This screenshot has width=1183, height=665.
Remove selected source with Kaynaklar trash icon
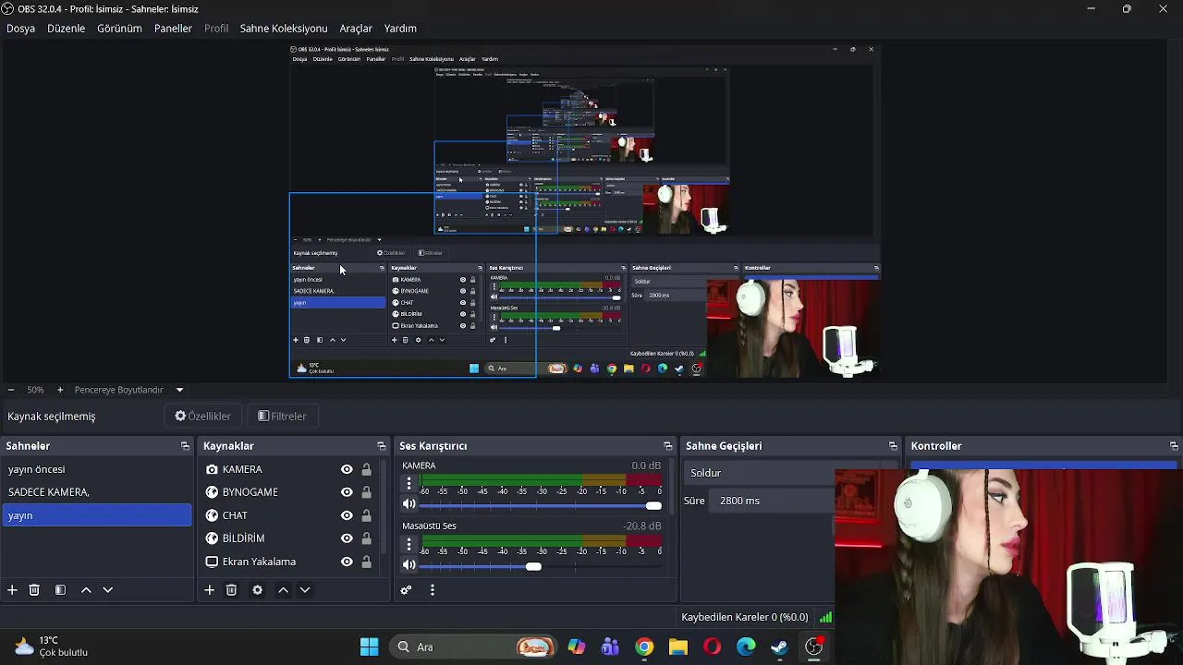click(231, 590)
